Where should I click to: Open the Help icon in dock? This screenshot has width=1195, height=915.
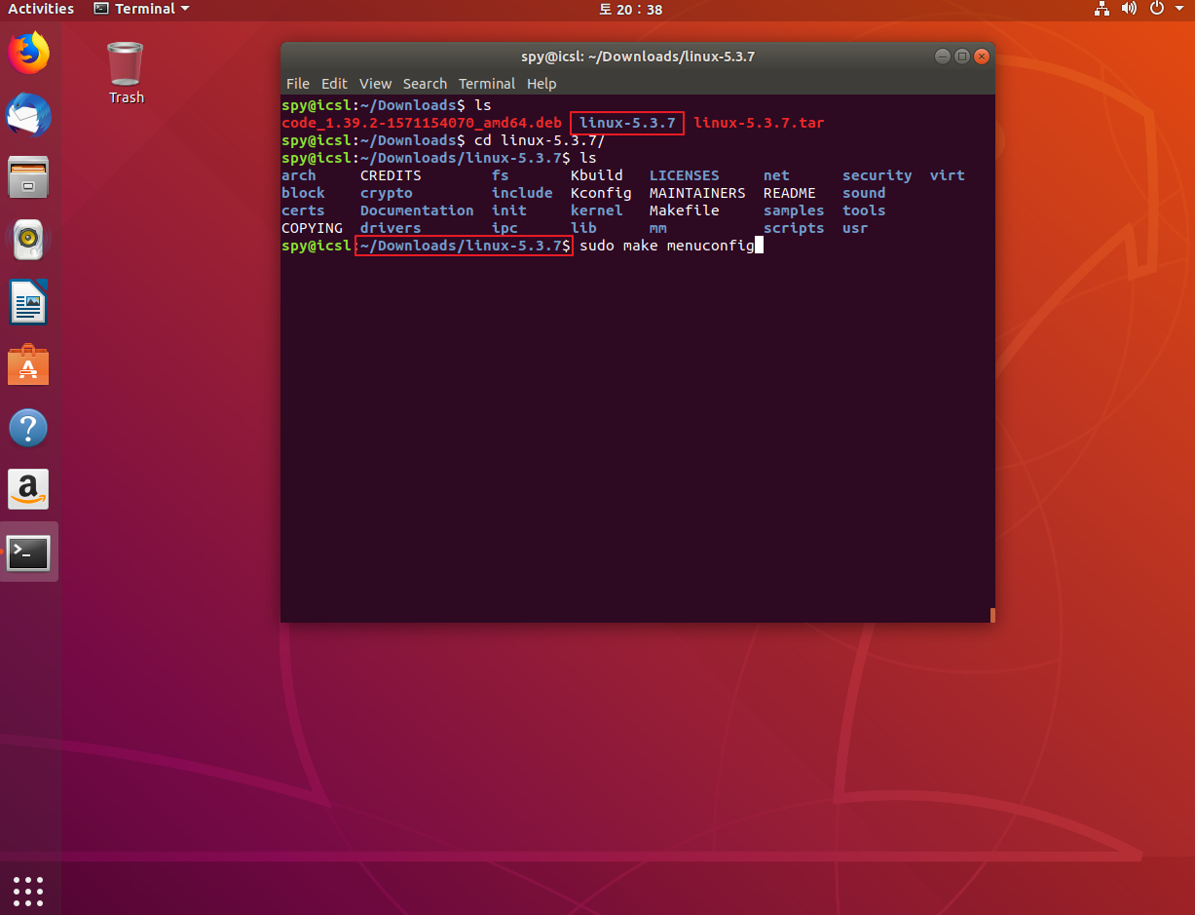[28, 427]
